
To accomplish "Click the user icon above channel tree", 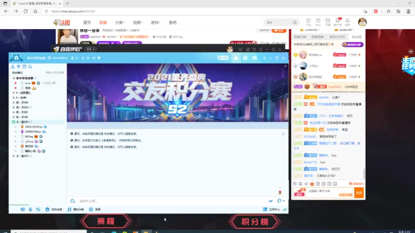I will coord(13,67).
